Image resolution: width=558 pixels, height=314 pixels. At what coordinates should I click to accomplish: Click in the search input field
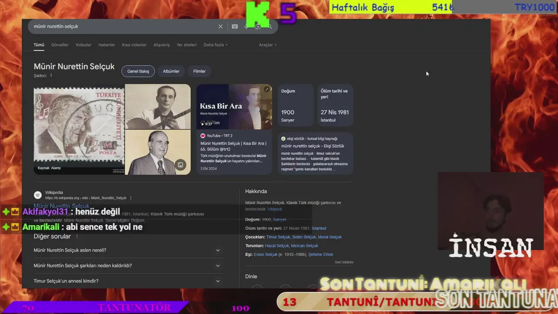[x=124, y=27]
